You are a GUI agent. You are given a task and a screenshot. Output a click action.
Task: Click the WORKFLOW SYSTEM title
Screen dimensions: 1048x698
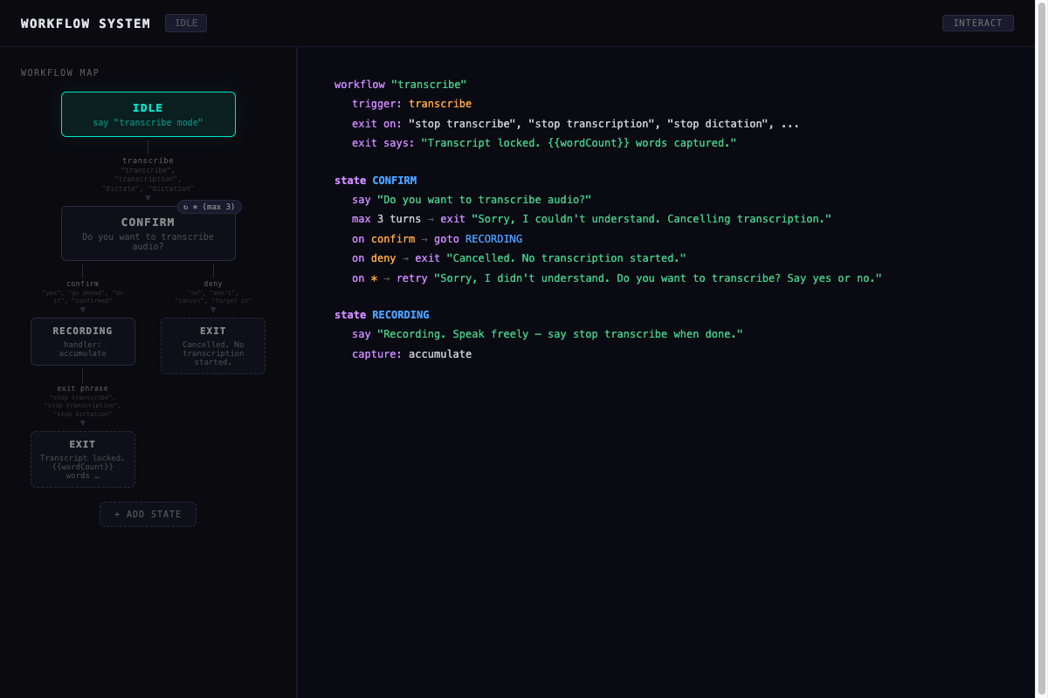(x=86, y=24)
